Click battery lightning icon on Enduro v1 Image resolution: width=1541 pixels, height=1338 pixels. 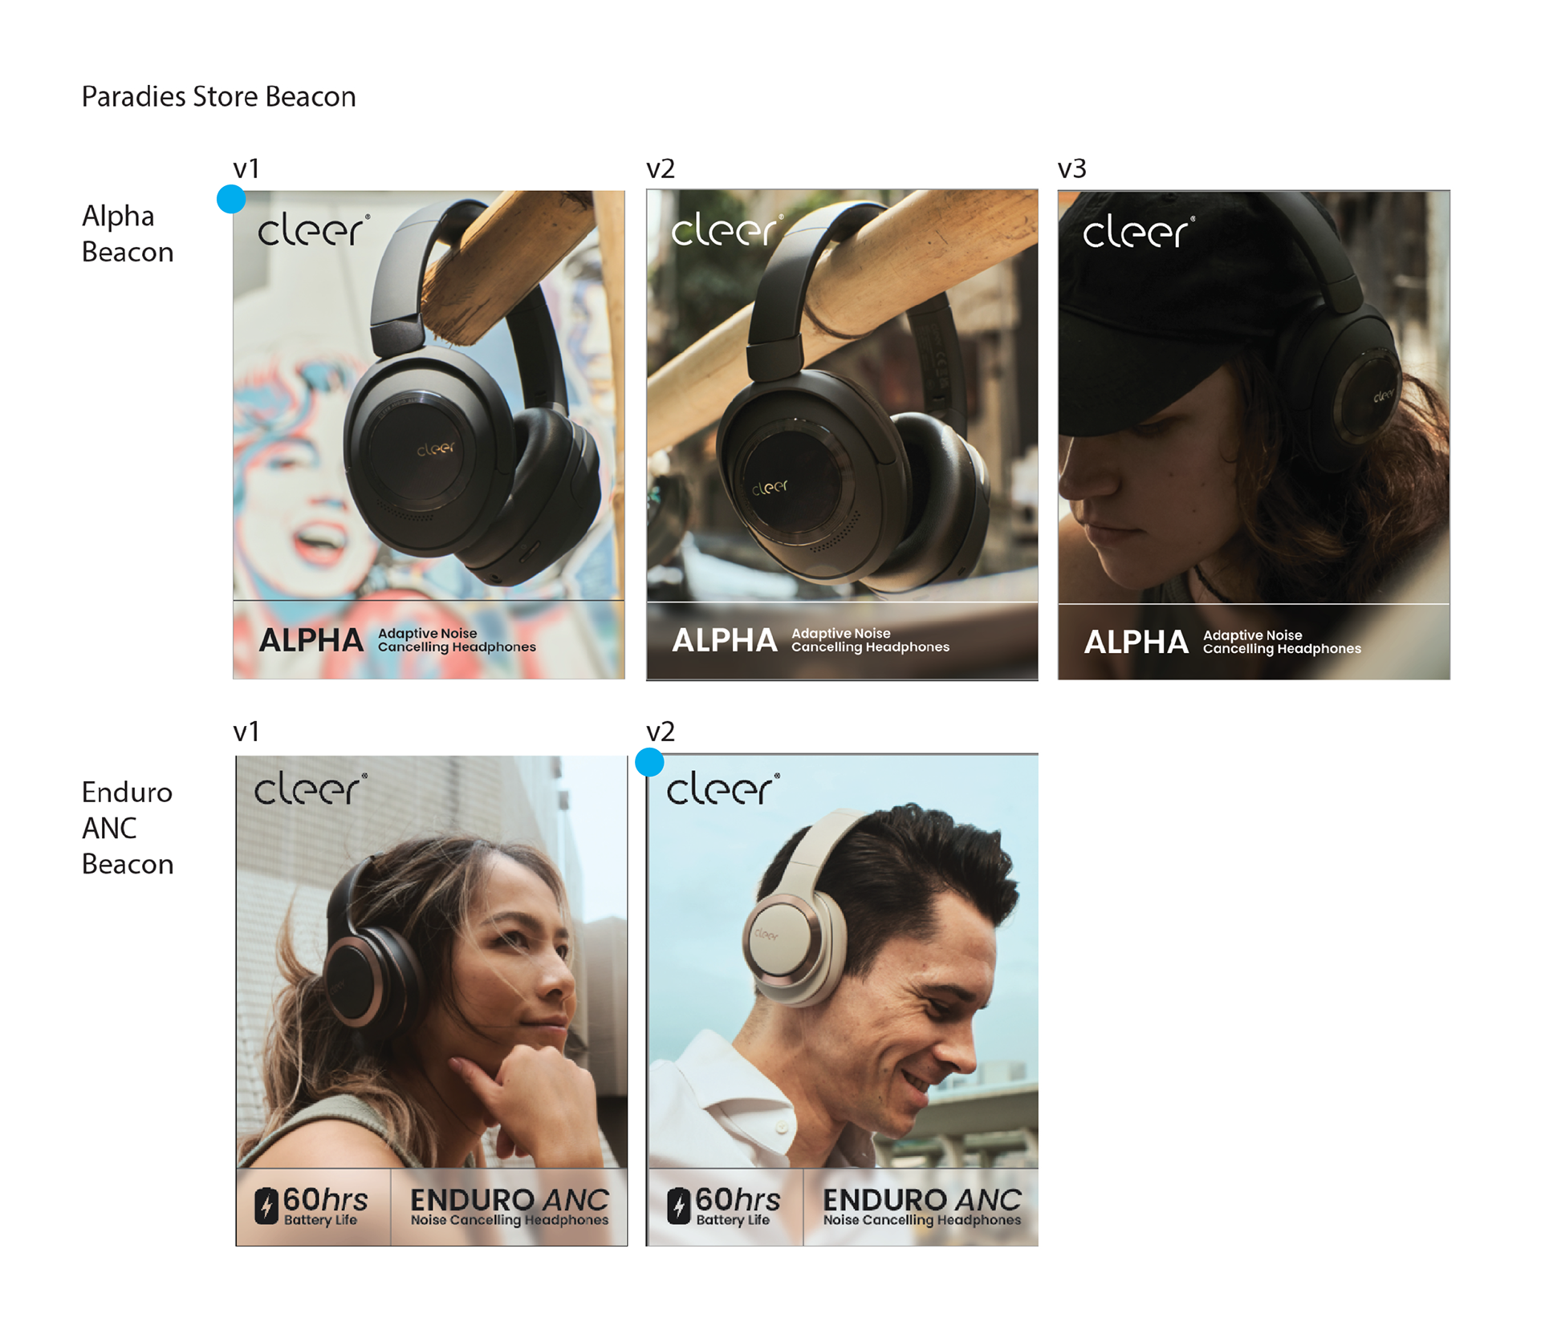[266, 1206]
